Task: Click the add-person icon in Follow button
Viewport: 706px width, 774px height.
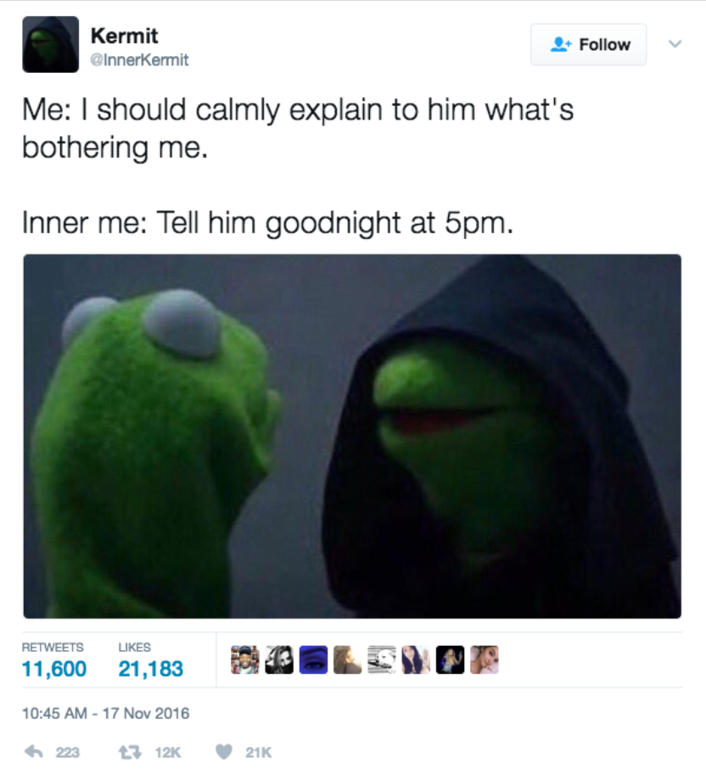Action: 561,44
